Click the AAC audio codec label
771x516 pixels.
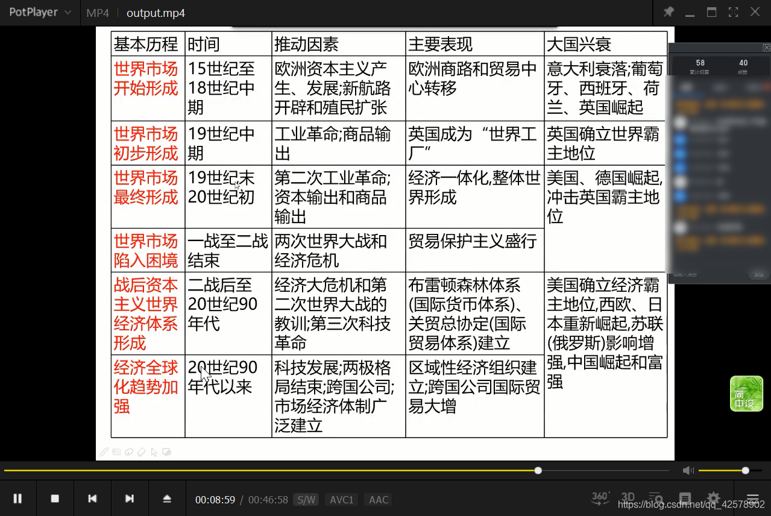coord(379,500)
